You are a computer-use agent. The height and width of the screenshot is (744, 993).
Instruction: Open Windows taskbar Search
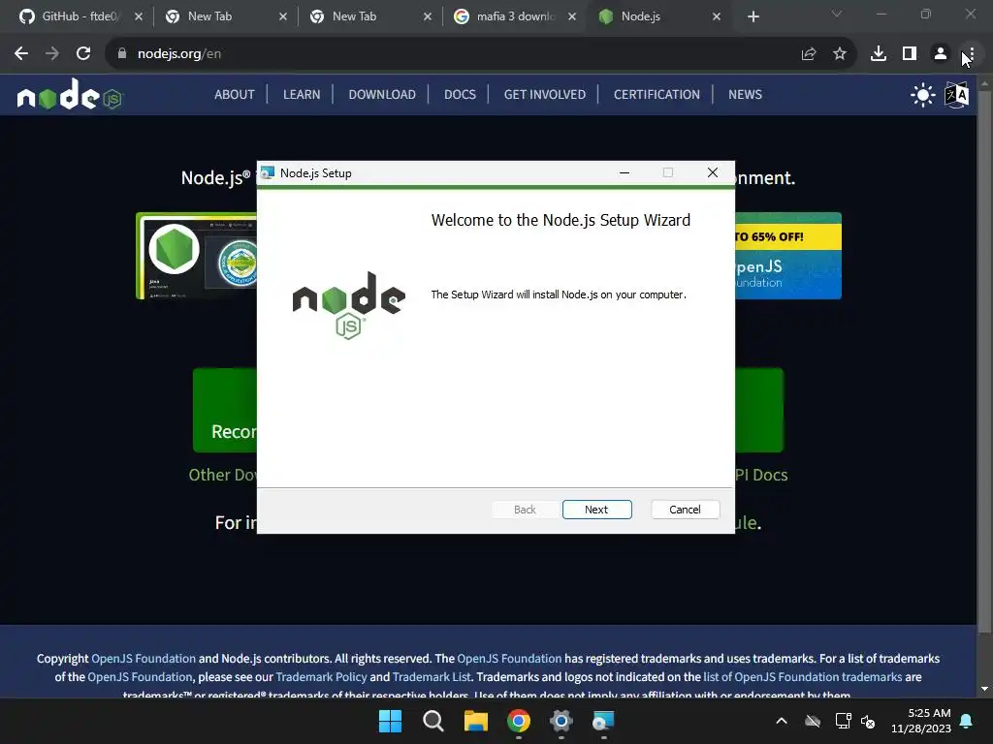click(433, 721)
